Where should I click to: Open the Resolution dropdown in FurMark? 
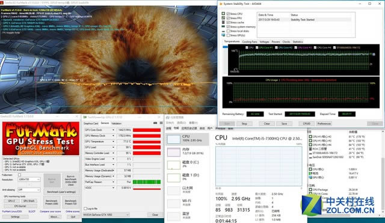[29, 179]
